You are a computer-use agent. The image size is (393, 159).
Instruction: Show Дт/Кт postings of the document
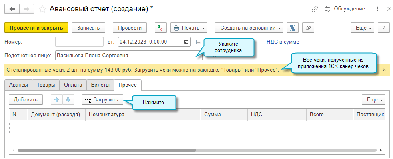tap(160, 28)
